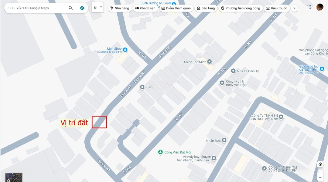Expand the dropdown arrow beside the ê button

coord(101,7)
